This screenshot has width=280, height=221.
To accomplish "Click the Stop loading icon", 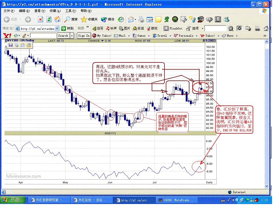I will [x=41, y=19].
